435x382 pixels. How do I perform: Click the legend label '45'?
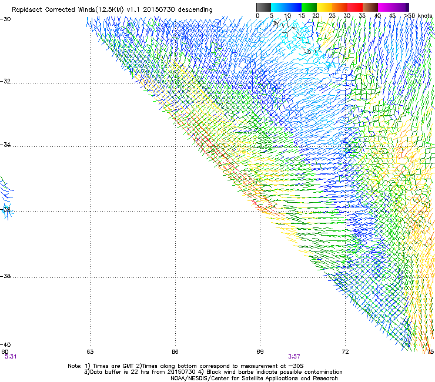point(392,16)
